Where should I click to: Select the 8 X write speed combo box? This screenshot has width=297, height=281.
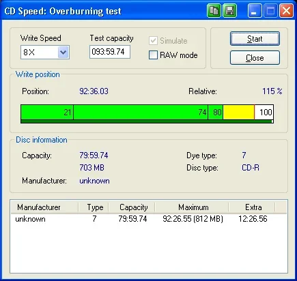pyautogui.click(x=45, y=53)
